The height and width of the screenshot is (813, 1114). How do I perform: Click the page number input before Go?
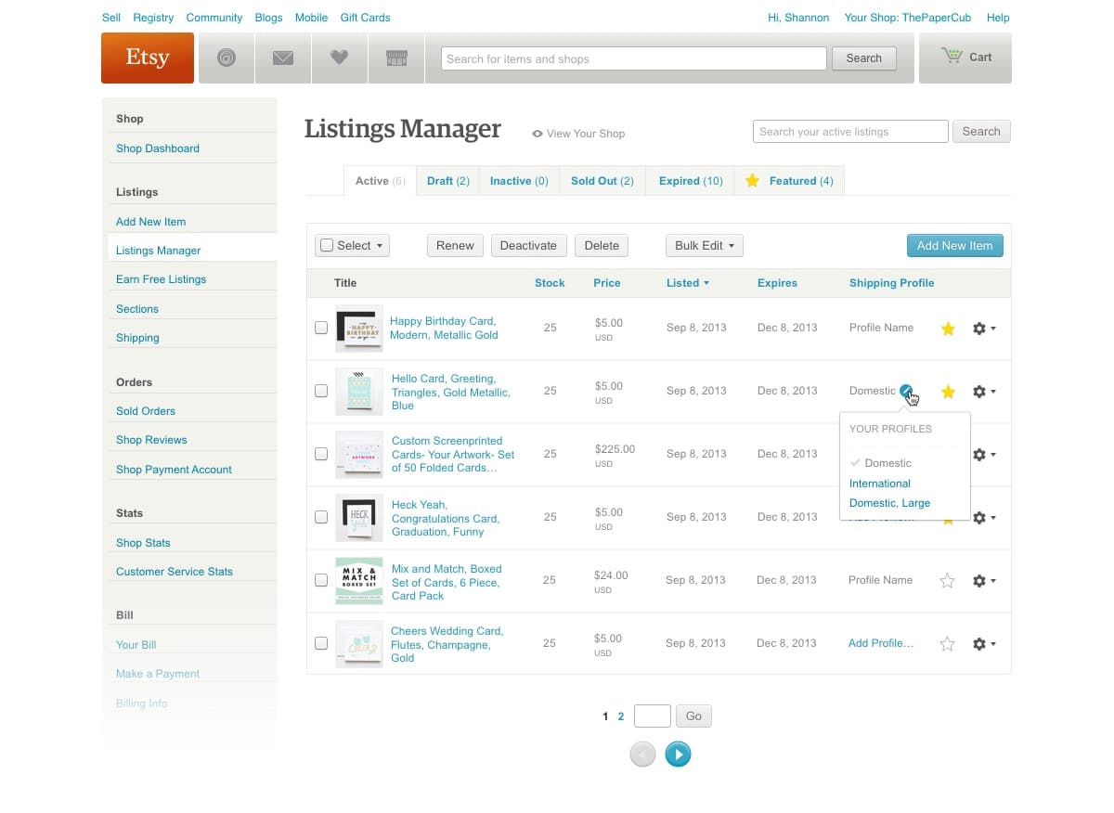(x=652, y=716)
